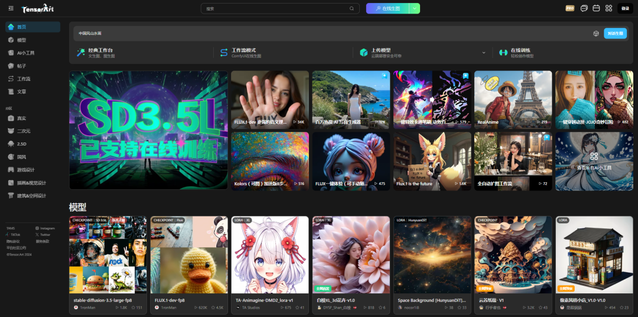
Task: Click the bookmark badge on 百万热度 thumbnail
Action: coord(384,76)
